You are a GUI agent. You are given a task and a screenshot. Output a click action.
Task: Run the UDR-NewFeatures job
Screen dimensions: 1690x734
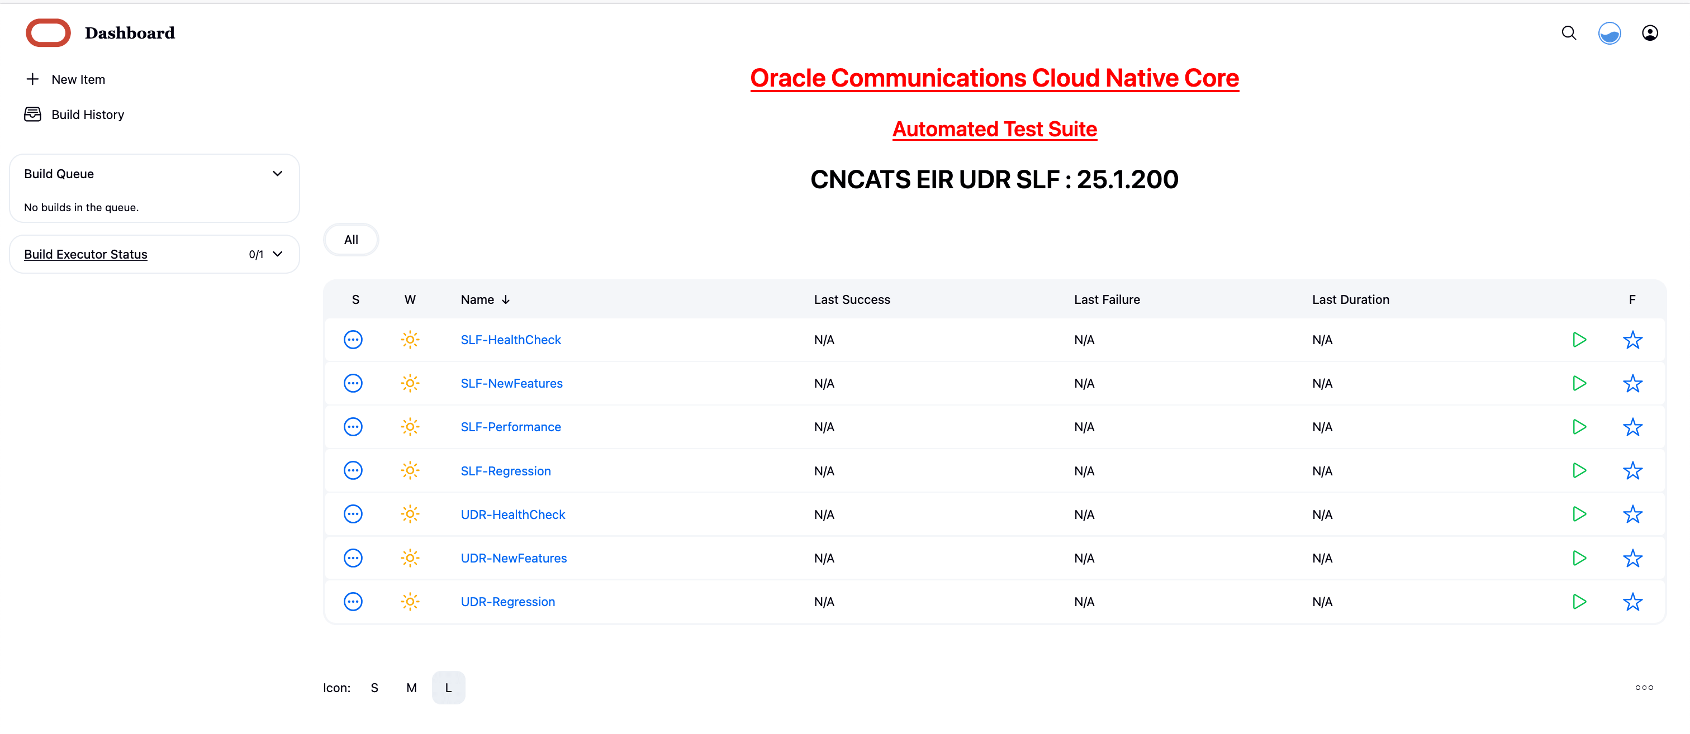pos(1579,557)
